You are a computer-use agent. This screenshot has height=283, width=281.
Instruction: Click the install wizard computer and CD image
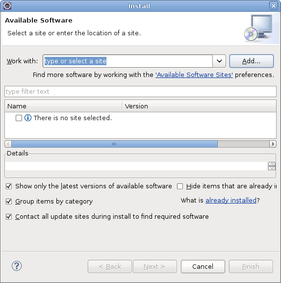[x=258, y=28]
